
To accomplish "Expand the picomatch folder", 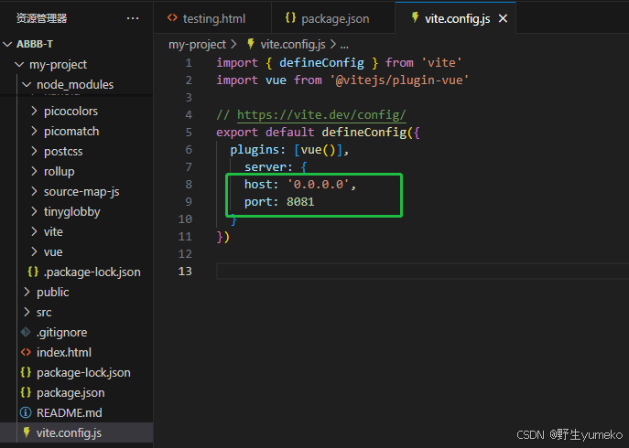I will click(x=34, y=131).
